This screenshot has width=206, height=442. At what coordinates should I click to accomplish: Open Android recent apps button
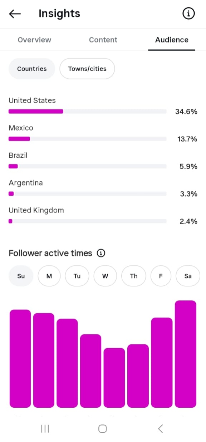click(x=45, y=428)
